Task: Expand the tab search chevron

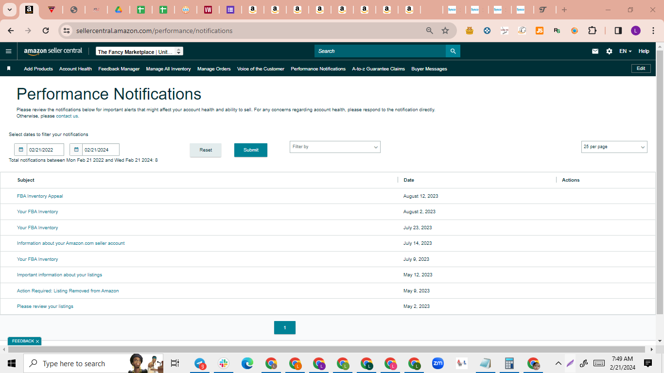Action: [10, 10]
